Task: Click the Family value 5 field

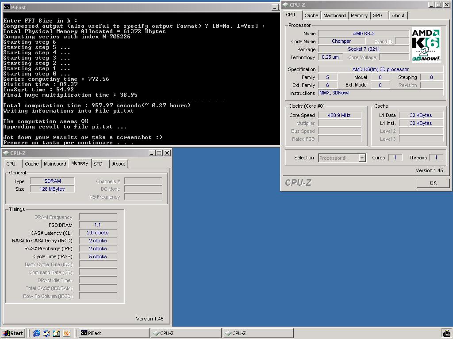Action: [x=328, y=77]
